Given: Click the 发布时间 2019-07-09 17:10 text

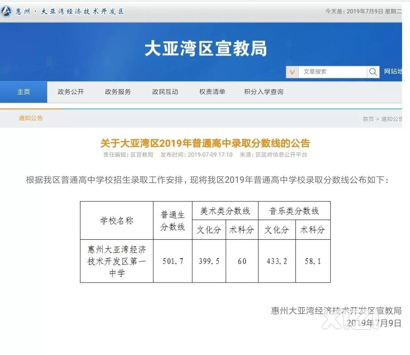Looking at the screenshot, I should [196, 155].
